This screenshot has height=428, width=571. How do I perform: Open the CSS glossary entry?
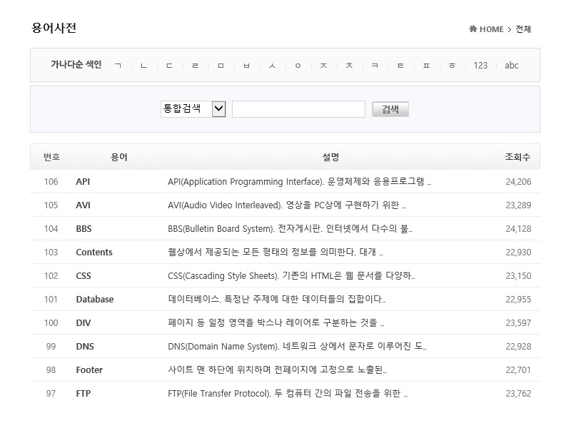tap(82, 275)
